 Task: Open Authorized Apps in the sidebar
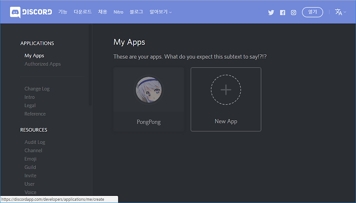(42, 64)
